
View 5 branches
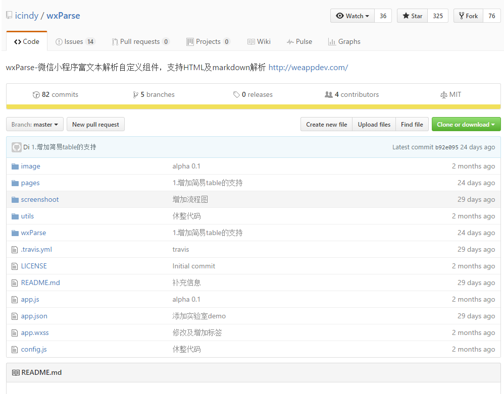pos(154,94)
